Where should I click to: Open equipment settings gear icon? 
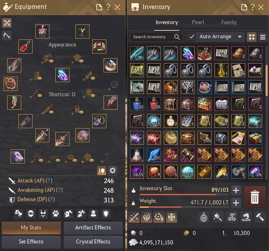click(113, 170)
